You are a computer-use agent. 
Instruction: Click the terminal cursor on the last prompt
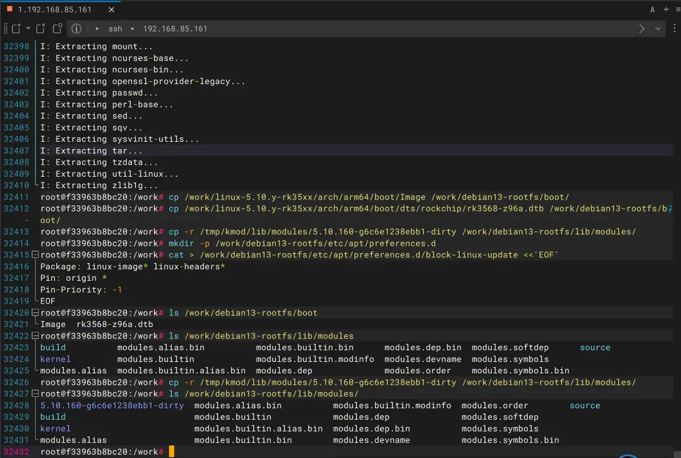[171, 452]
